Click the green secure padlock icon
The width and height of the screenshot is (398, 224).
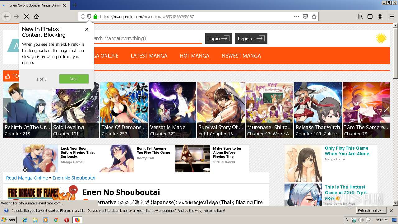(x=95, y=16)
